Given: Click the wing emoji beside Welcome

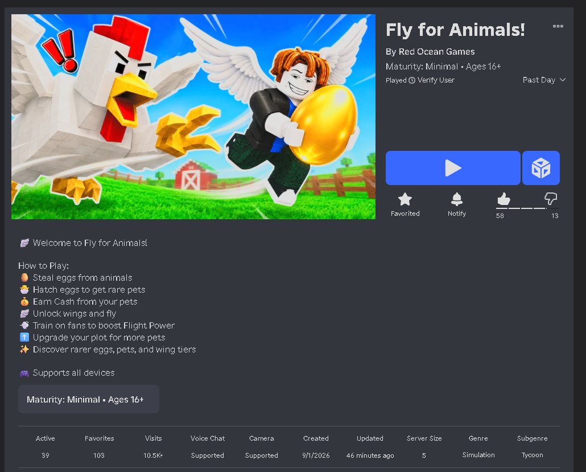Looking at the screenshot, I should (x=24, y=243).
